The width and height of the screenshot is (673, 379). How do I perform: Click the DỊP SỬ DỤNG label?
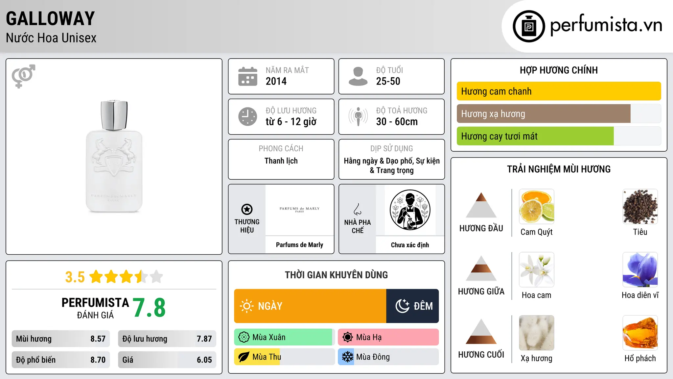point(392,149)
